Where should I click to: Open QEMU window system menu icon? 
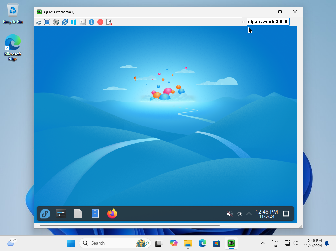39,12
